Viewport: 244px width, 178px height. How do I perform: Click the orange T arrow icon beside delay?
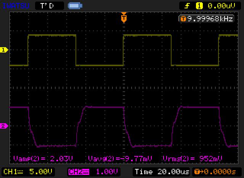(x=199, y=172)
